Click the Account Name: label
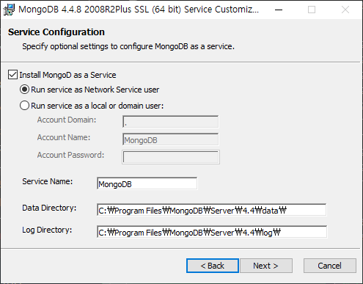363x284 pixels. coord(64,137)
